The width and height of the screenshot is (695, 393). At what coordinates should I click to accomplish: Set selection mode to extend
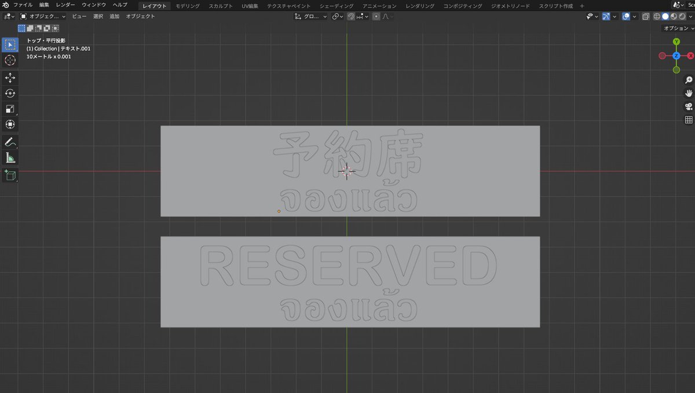tap(30, 28)
